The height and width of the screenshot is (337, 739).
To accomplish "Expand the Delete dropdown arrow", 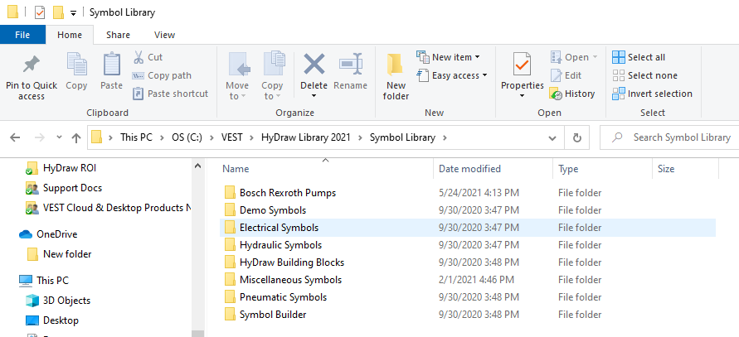I will point(314,96).
